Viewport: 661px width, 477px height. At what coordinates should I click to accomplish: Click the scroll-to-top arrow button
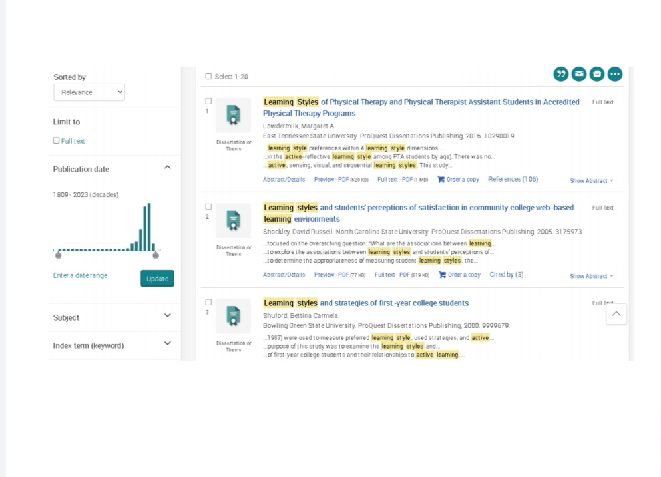pyautogui.click(x=616, y=314)
